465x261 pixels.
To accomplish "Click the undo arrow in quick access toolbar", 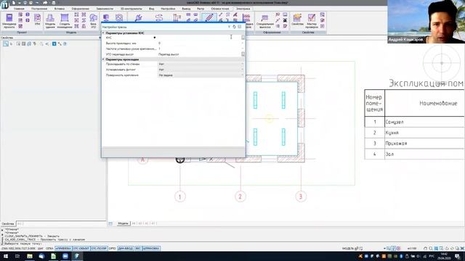I will point(38,3).
